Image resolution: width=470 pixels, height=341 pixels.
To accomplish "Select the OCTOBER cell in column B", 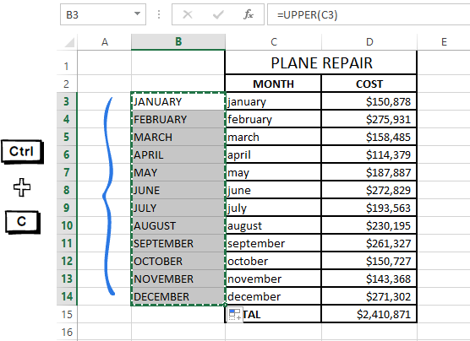I will [178, 261].
